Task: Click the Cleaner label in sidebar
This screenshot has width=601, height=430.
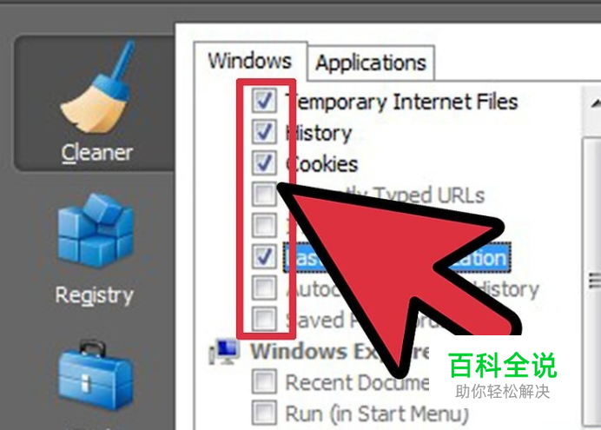Action: coord(97,153)
